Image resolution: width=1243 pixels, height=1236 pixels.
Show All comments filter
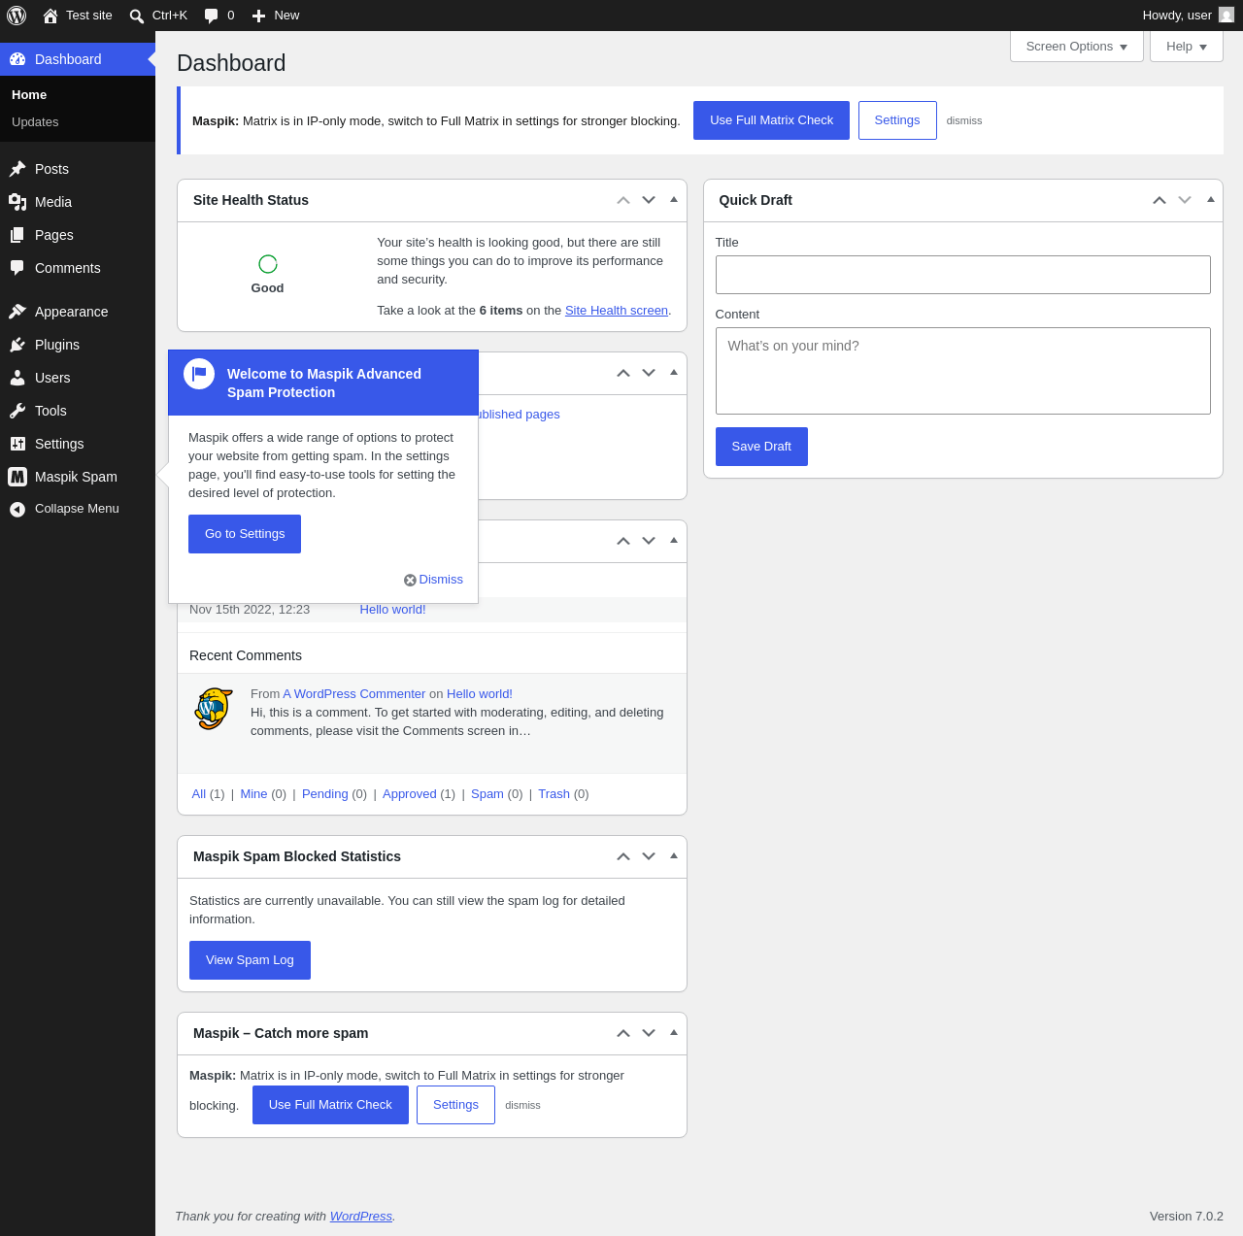[199, 794]
